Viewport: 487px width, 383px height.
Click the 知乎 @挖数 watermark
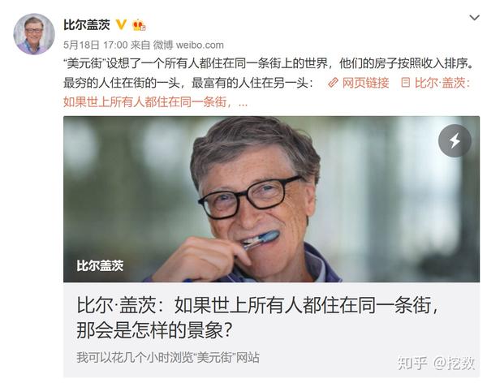coord(436,363)
